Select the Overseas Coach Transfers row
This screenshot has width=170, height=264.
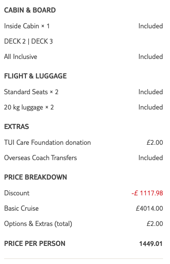coord(83,158)
